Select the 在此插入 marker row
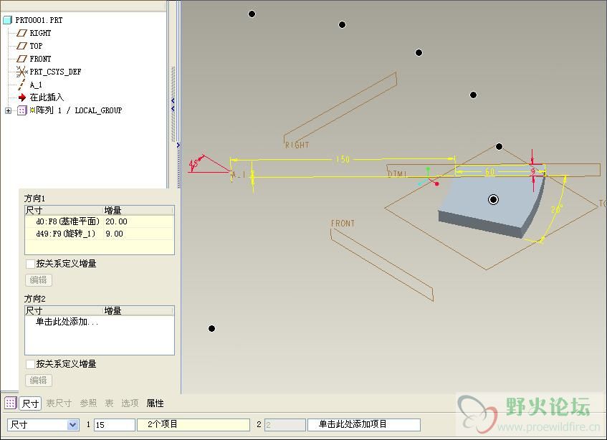This screenshot has height=440, width=607. [47, 97]
